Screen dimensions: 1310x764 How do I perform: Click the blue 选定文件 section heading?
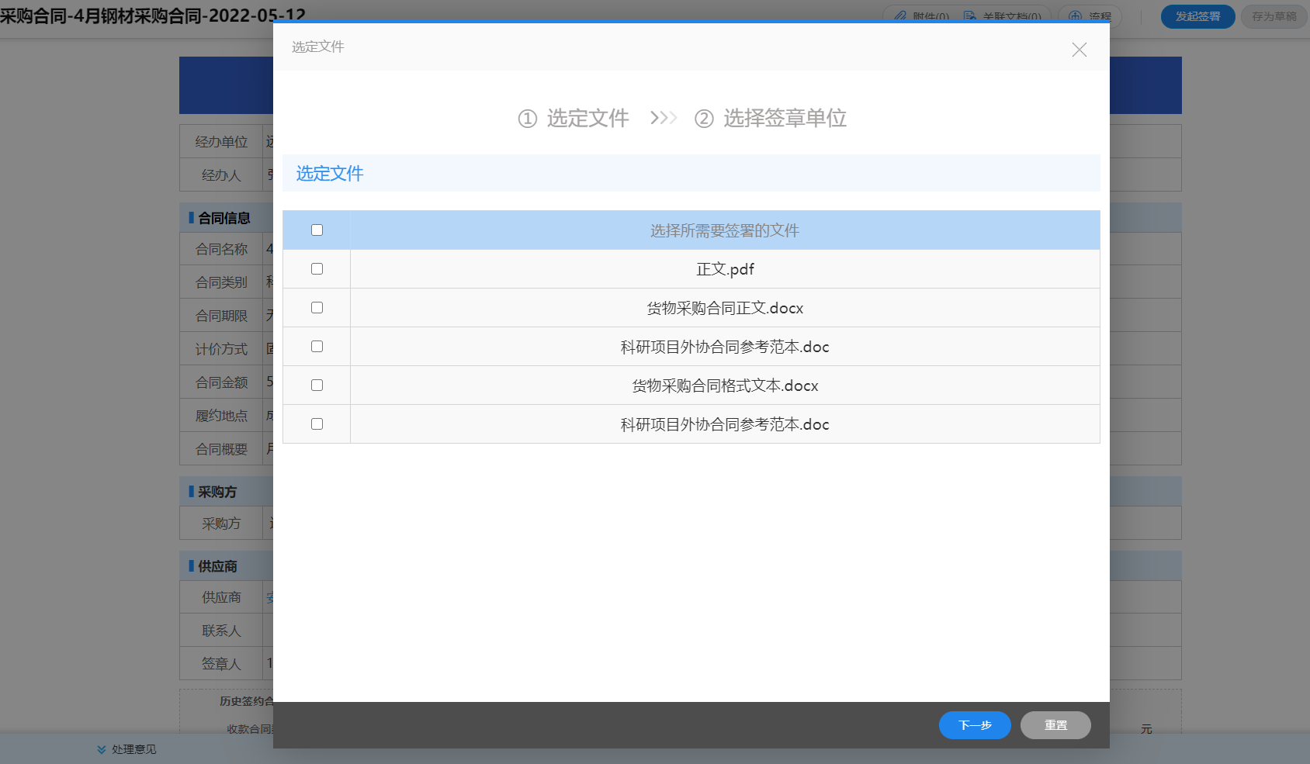330,173
